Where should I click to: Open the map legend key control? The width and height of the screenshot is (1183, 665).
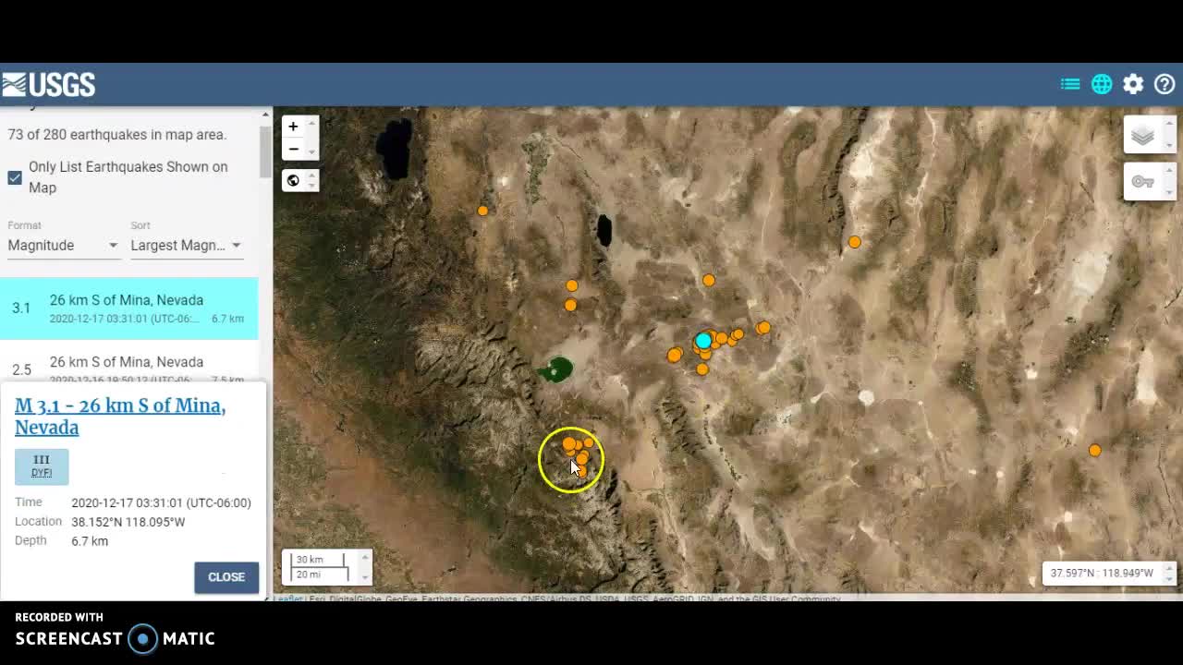[x=1143, y=182]
